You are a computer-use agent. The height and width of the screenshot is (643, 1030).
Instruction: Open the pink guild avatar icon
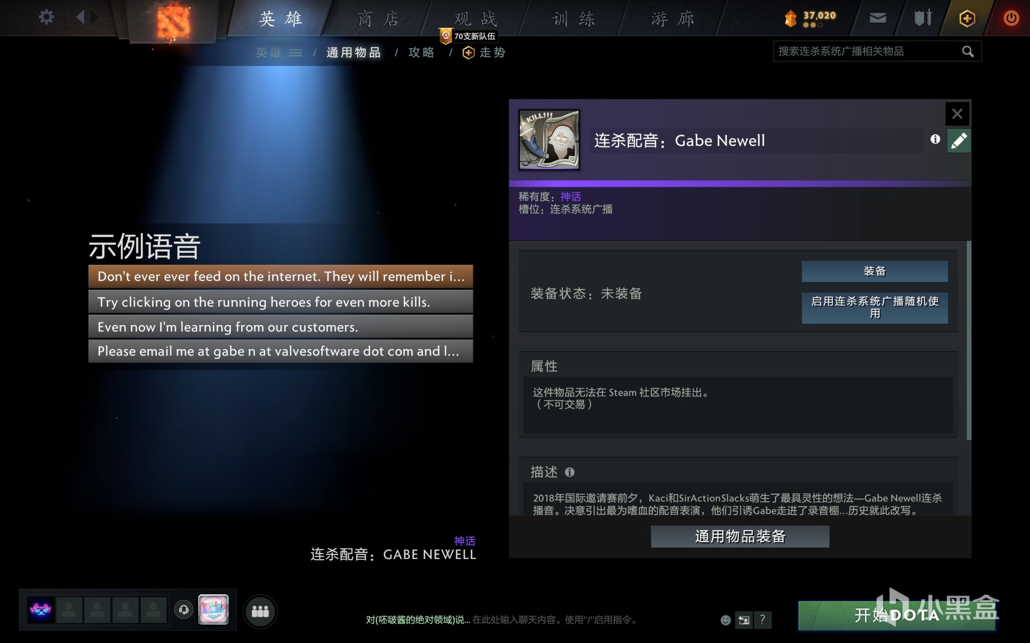pyautogui.click(x=213, y=610)
